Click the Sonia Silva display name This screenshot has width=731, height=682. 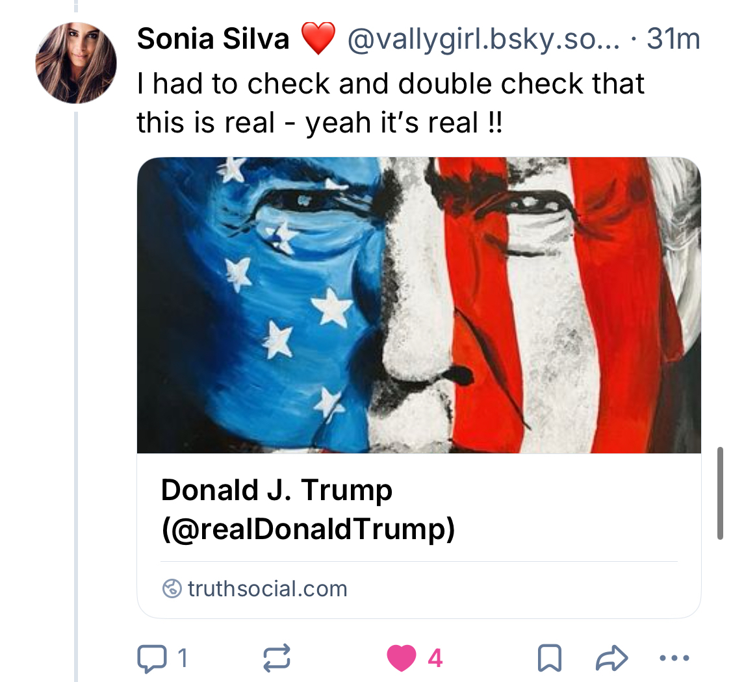(213, 40)
